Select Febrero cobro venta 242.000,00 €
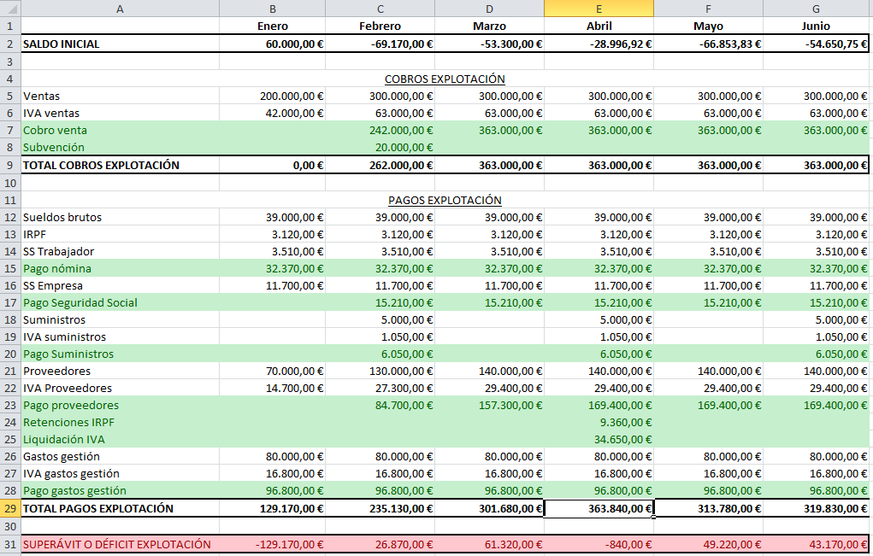873x556 pixels. pyautogui.click(x=380, y=130)
